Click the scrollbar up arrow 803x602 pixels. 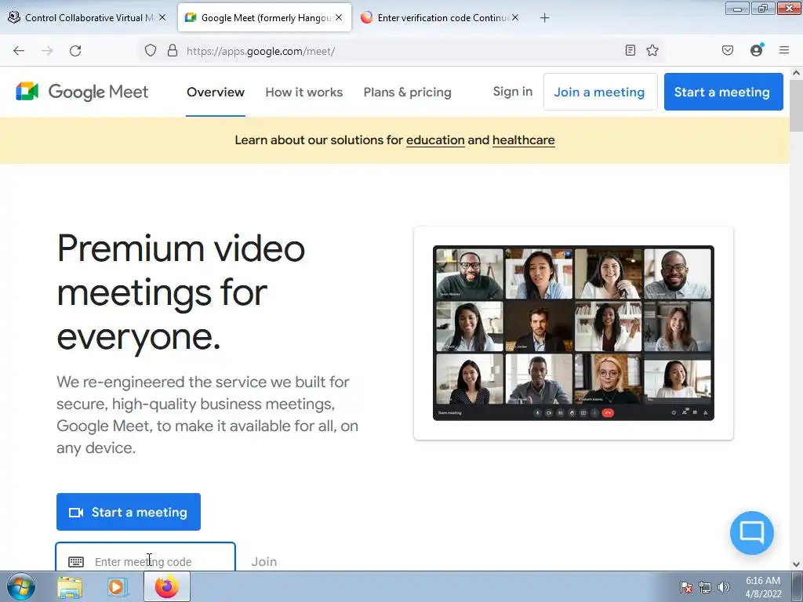[797, 73]
